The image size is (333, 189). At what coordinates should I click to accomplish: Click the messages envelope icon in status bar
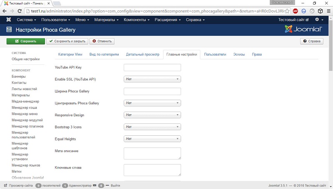click(x=94, y=185)
